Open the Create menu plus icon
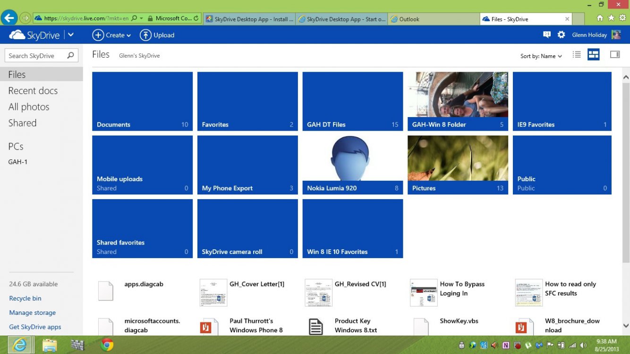 [x=99, y=35]
